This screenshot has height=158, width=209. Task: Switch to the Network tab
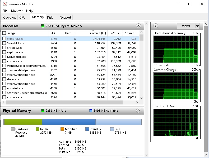point(66,17)
